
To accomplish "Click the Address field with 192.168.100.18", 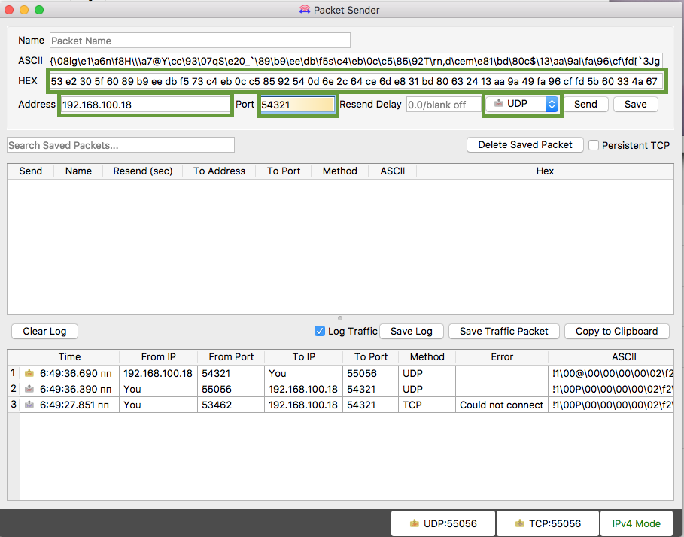I will pos(145,105).
